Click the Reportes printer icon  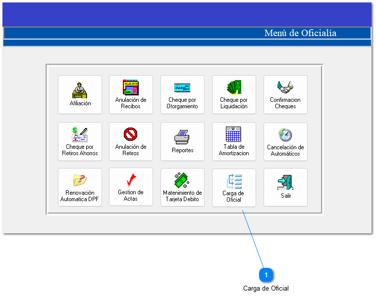[182, 141]
